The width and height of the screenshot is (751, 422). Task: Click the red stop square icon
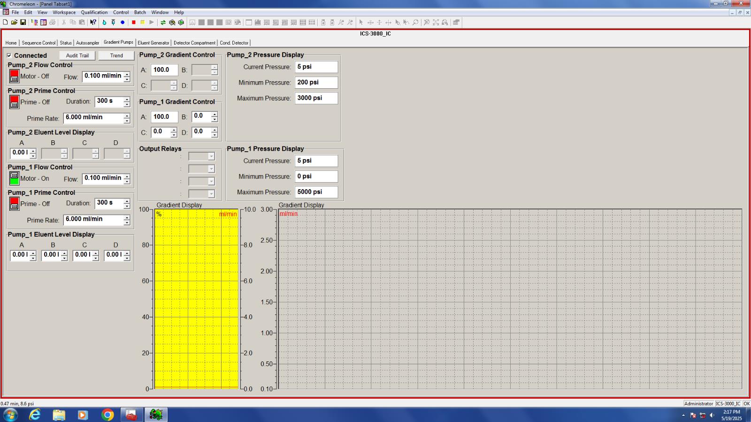[134, 23]
